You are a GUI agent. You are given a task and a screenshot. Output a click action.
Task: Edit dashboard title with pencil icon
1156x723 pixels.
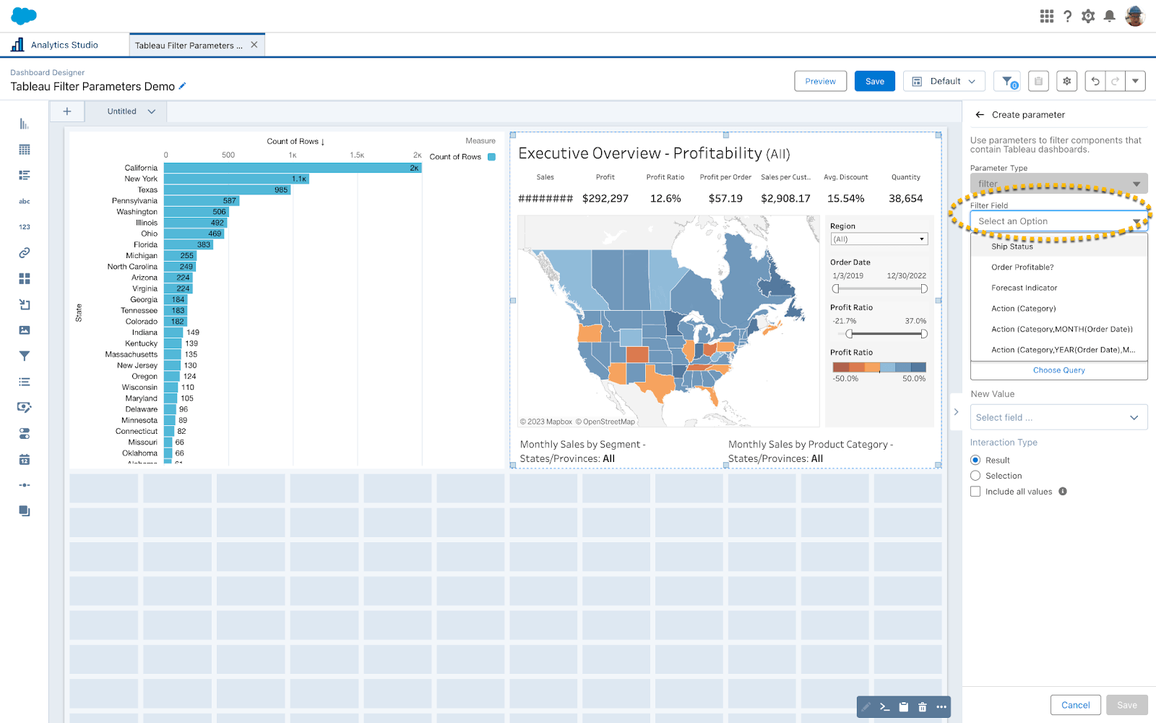tap(183, 86)
